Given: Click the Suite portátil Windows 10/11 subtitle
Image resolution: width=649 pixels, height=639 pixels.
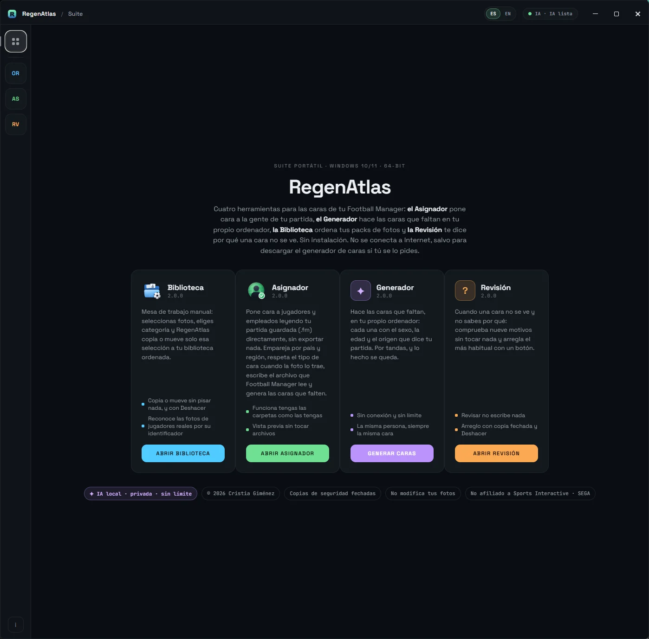Looking at the screenshot, I should (x=339, y=166).
